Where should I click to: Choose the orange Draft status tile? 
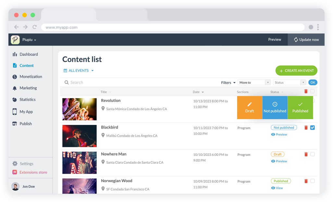[250, 107]
